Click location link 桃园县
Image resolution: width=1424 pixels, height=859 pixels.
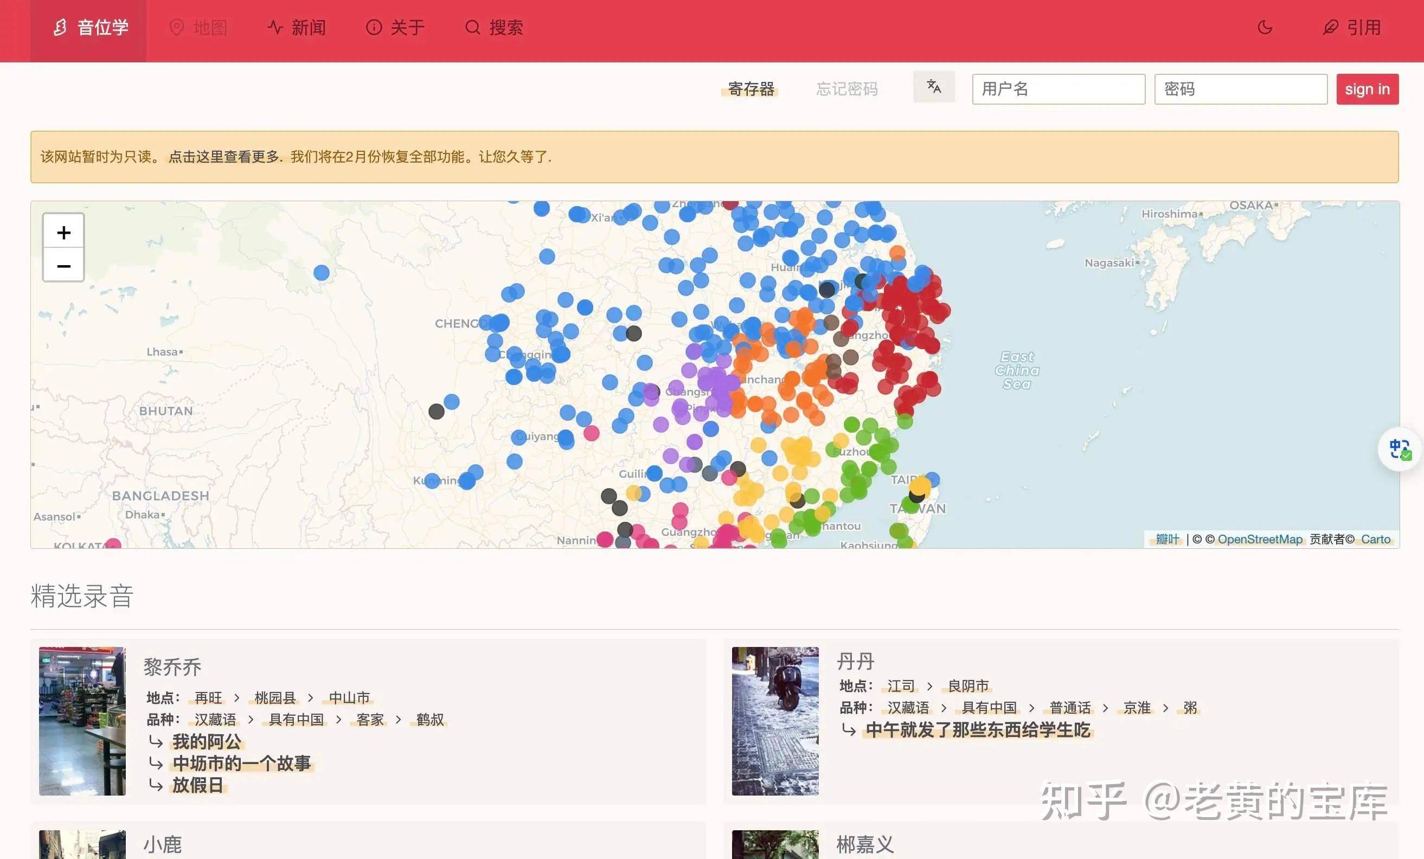pyautogui.click(x=275, y=698)
